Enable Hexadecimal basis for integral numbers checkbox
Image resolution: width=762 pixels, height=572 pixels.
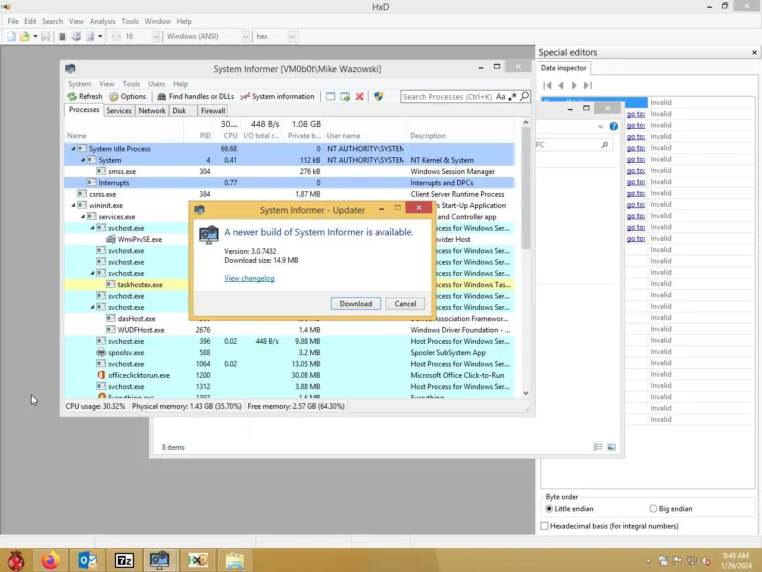point(545,526)
